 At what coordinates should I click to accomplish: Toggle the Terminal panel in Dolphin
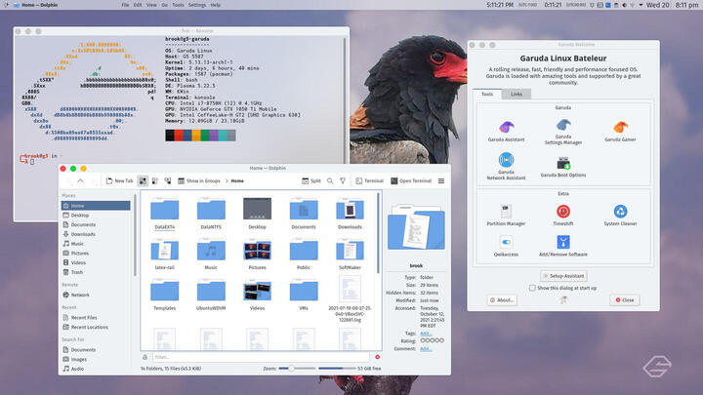369,181
